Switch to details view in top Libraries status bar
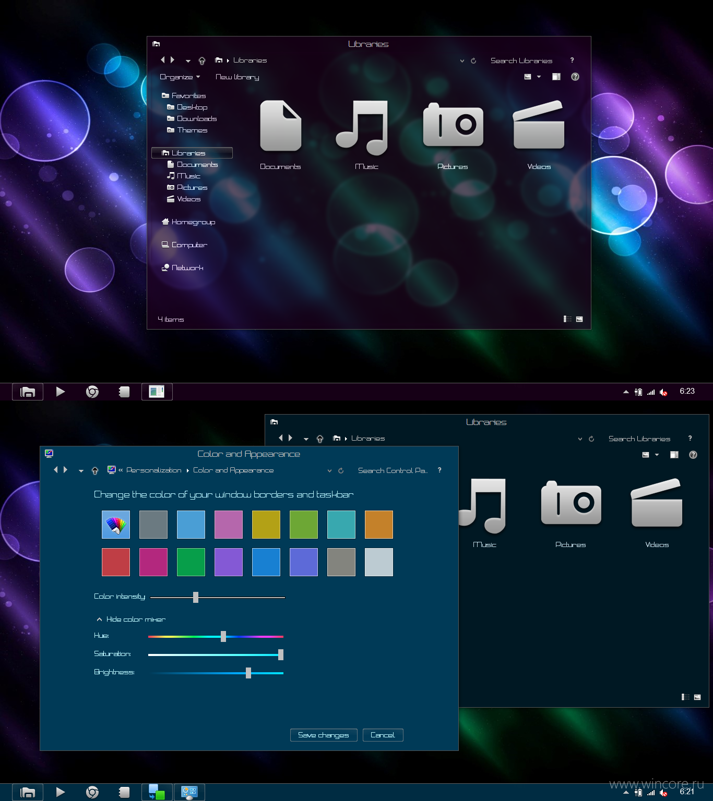The height and width of the screenshot is (801, 713). 568,319
